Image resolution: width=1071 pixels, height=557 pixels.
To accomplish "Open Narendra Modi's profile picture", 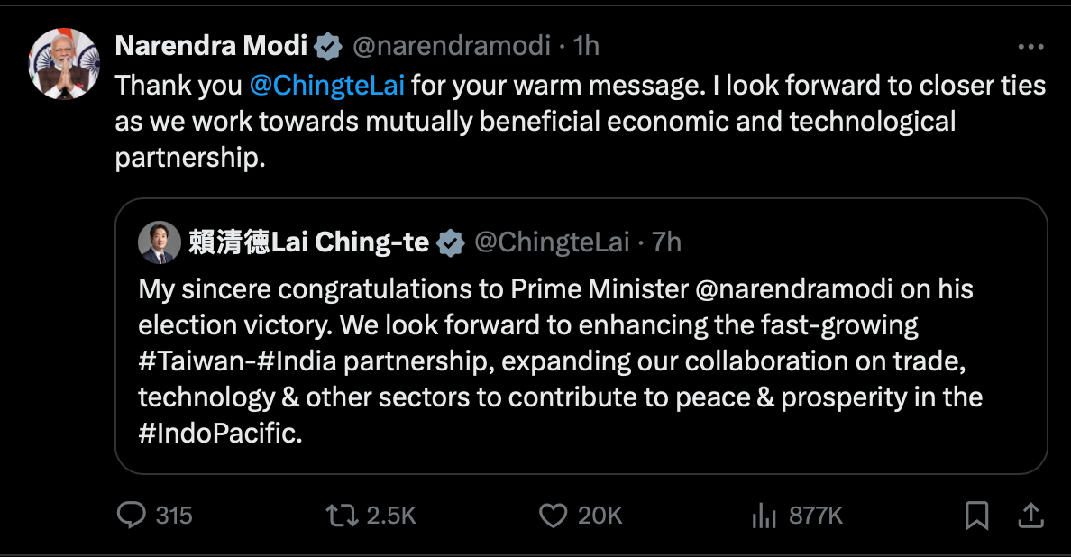I will [x=63, y=64].
